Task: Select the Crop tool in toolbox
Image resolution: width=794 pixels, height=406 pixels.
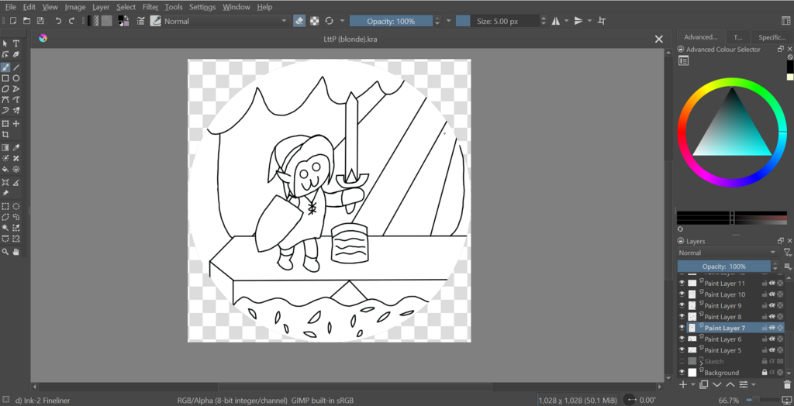Action: [x=5, y=135]
